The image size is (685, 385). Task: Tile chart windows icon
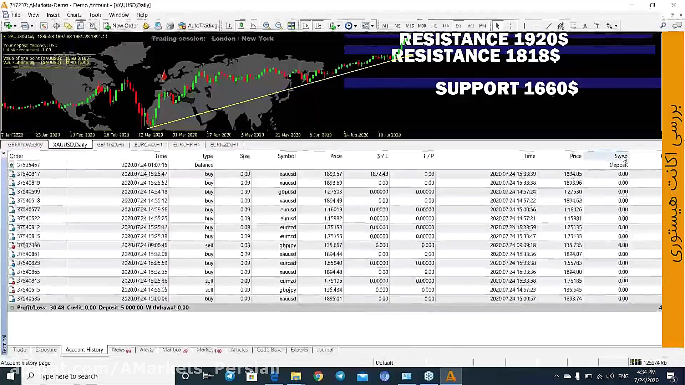pyautogui.click(x=291, y=26)
